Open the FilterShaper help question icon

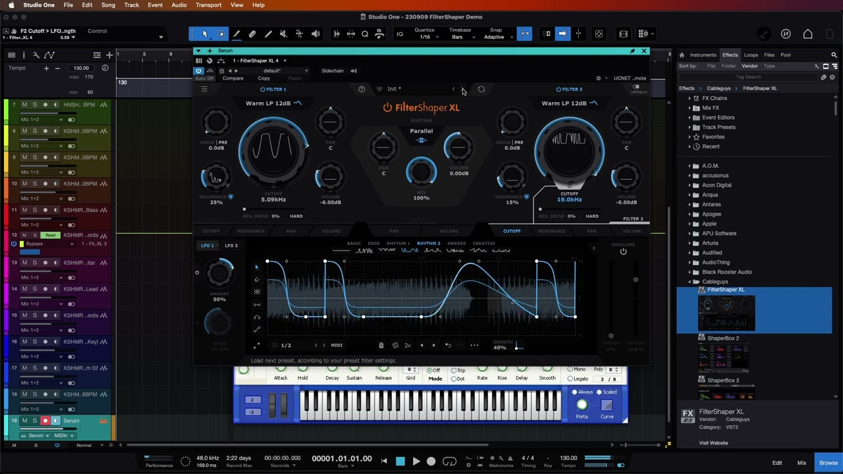(x=362, y=89)
